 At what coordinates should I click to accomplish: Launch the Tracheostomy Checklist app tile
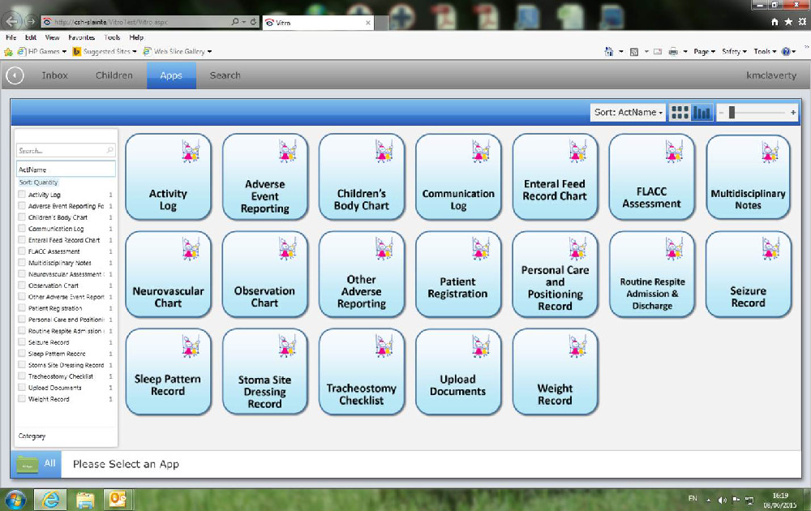coord(362,371)
